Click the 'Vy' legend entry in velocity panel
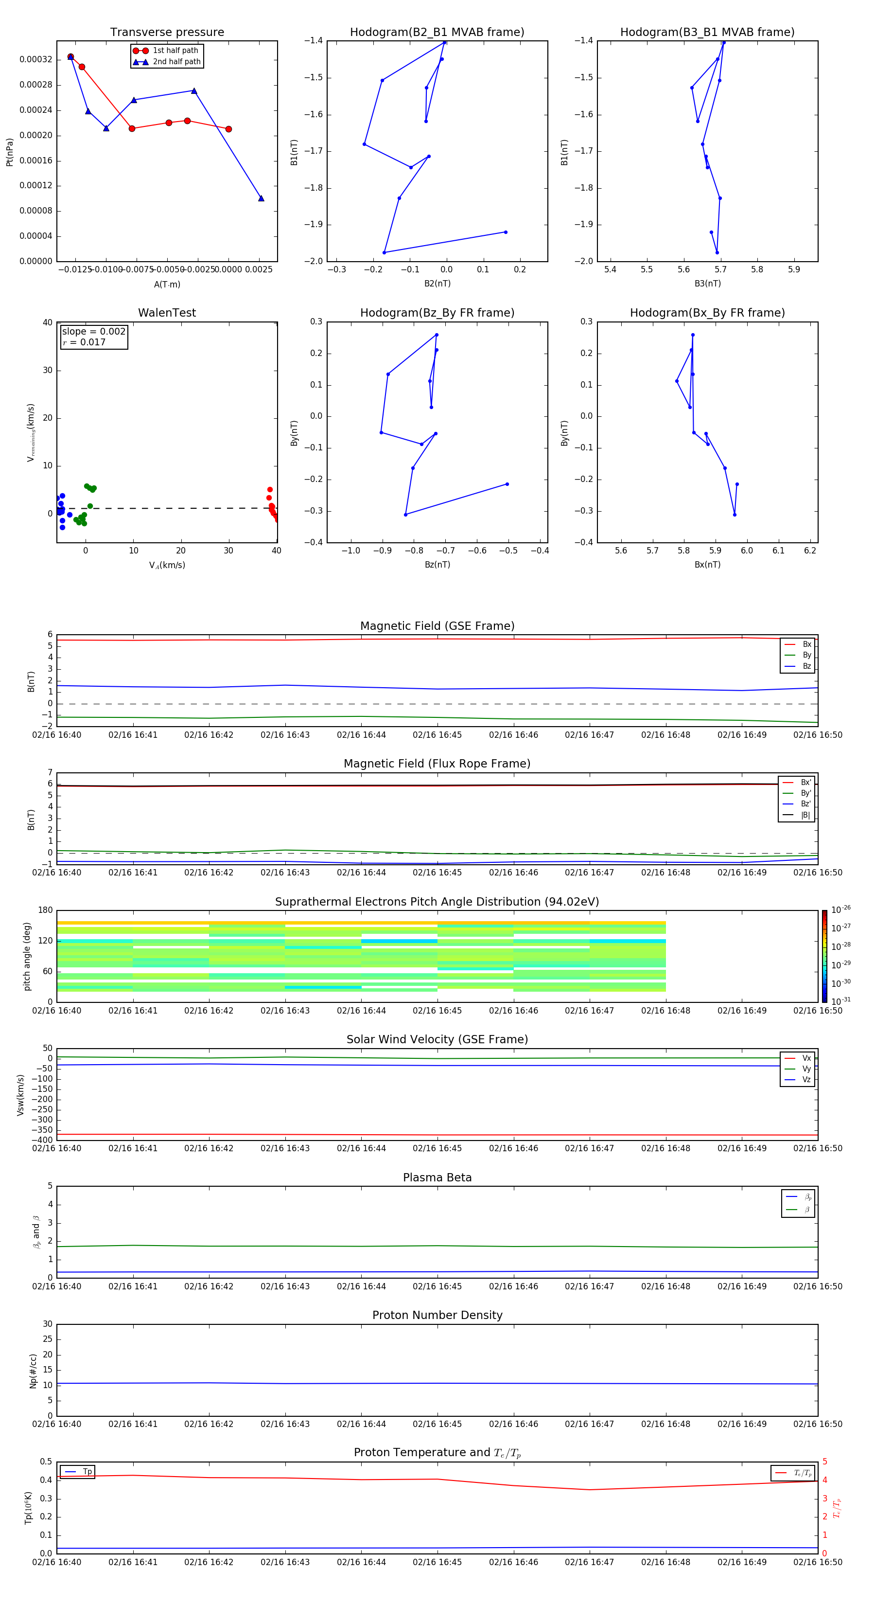The image size is (875, 1605). [x=798, y=1069]
